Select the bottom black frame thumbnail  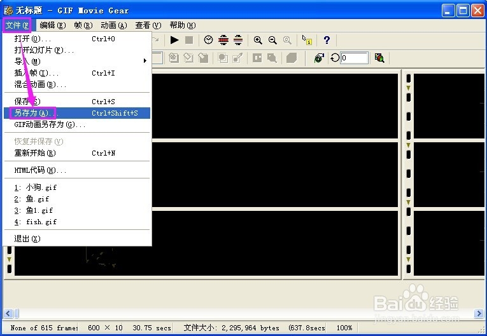tap(275, 243)
